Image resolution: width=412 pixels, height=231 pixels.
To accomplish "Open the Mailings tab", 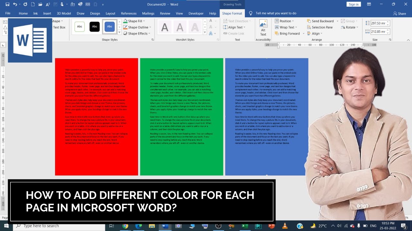I will pyautogui.click(x=148, y=13).
